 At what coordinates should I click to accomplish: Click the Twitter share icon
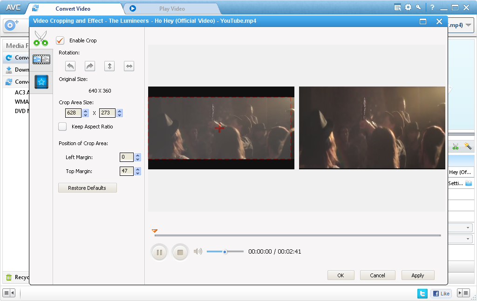click(x=422, y=294)
